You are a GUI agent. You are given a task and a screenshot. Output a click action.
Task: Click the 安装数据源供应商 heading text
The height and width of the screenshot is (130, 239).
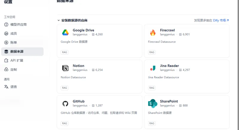click(74, 20)
